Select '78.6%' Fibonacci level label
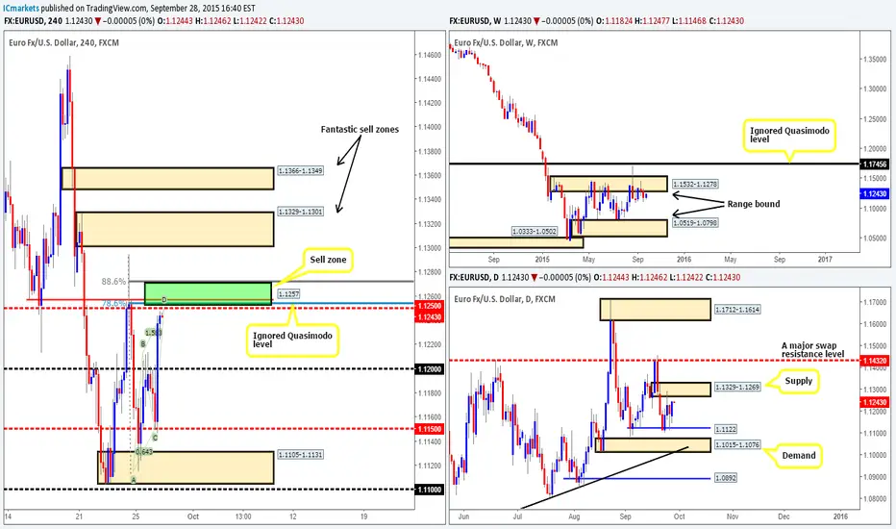Image resolution: width=896 pixels, height=529 pixels. click(x=113, y=304)
